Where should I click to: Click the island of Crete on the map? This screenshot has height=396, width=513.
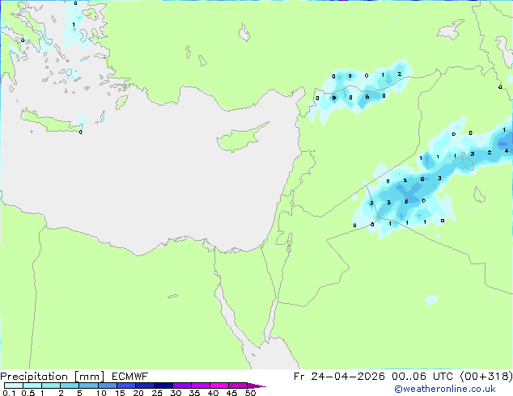[49, 121]
